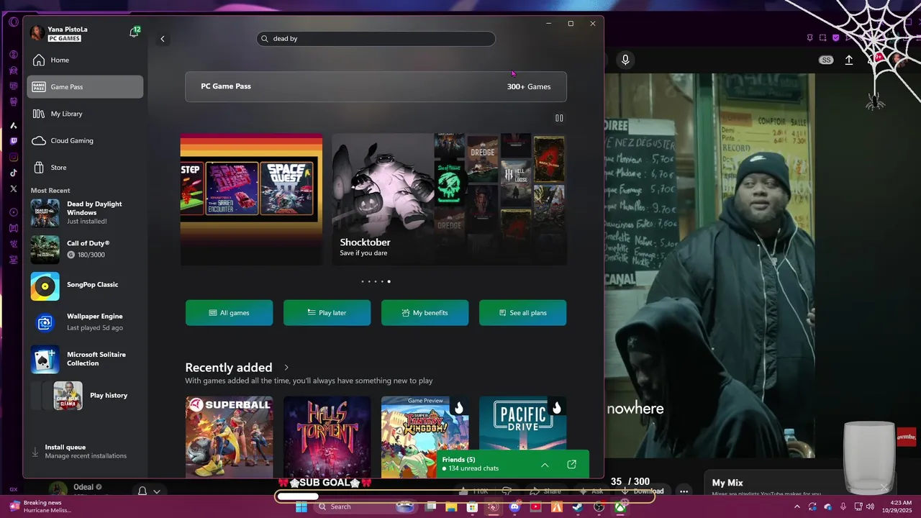Open Microsoft Solitaire Collection entry
Screen dimensions: 921x518
click(85, 359)
